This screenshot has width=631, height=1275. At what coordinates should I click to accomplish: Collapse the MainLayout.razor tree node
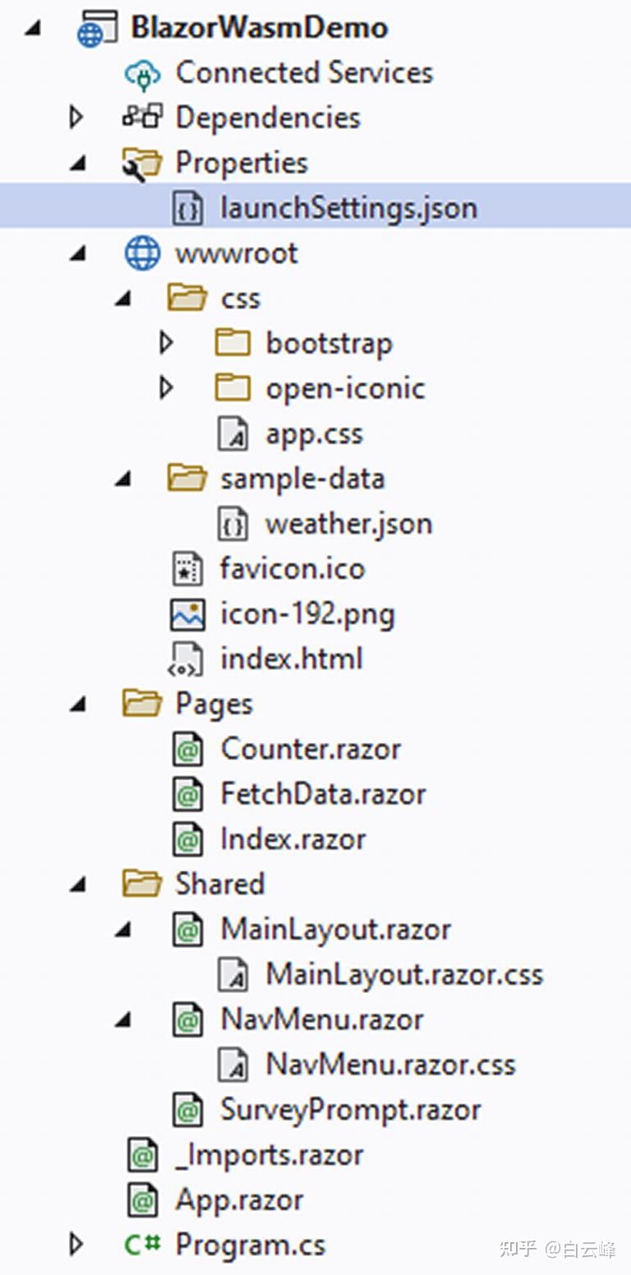[123, 929]
